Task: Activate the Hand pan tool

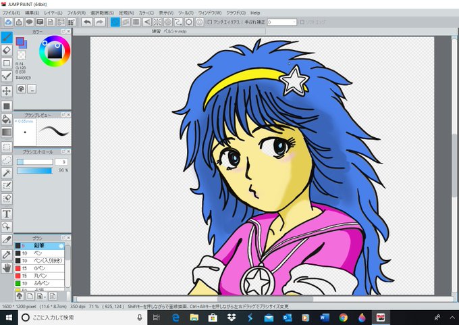Action: tap(7, 268)
